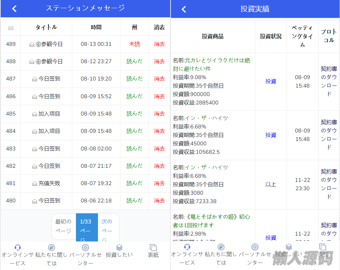
Task: Delete message 485 加入项目
Action: click(159, 114)
